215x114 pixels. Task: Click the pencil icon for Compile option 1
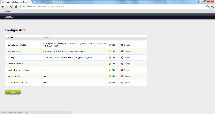pyautogui.click(x=110, y=64)
